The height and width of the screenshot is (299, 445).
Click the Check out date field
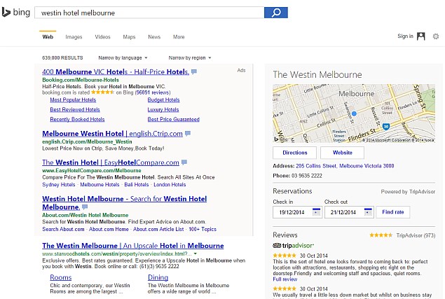point(349,212)
